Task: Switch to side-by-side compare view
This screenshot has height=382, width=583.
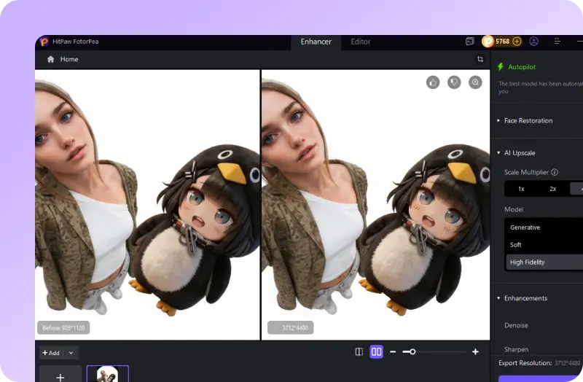Action: [376, 351]
